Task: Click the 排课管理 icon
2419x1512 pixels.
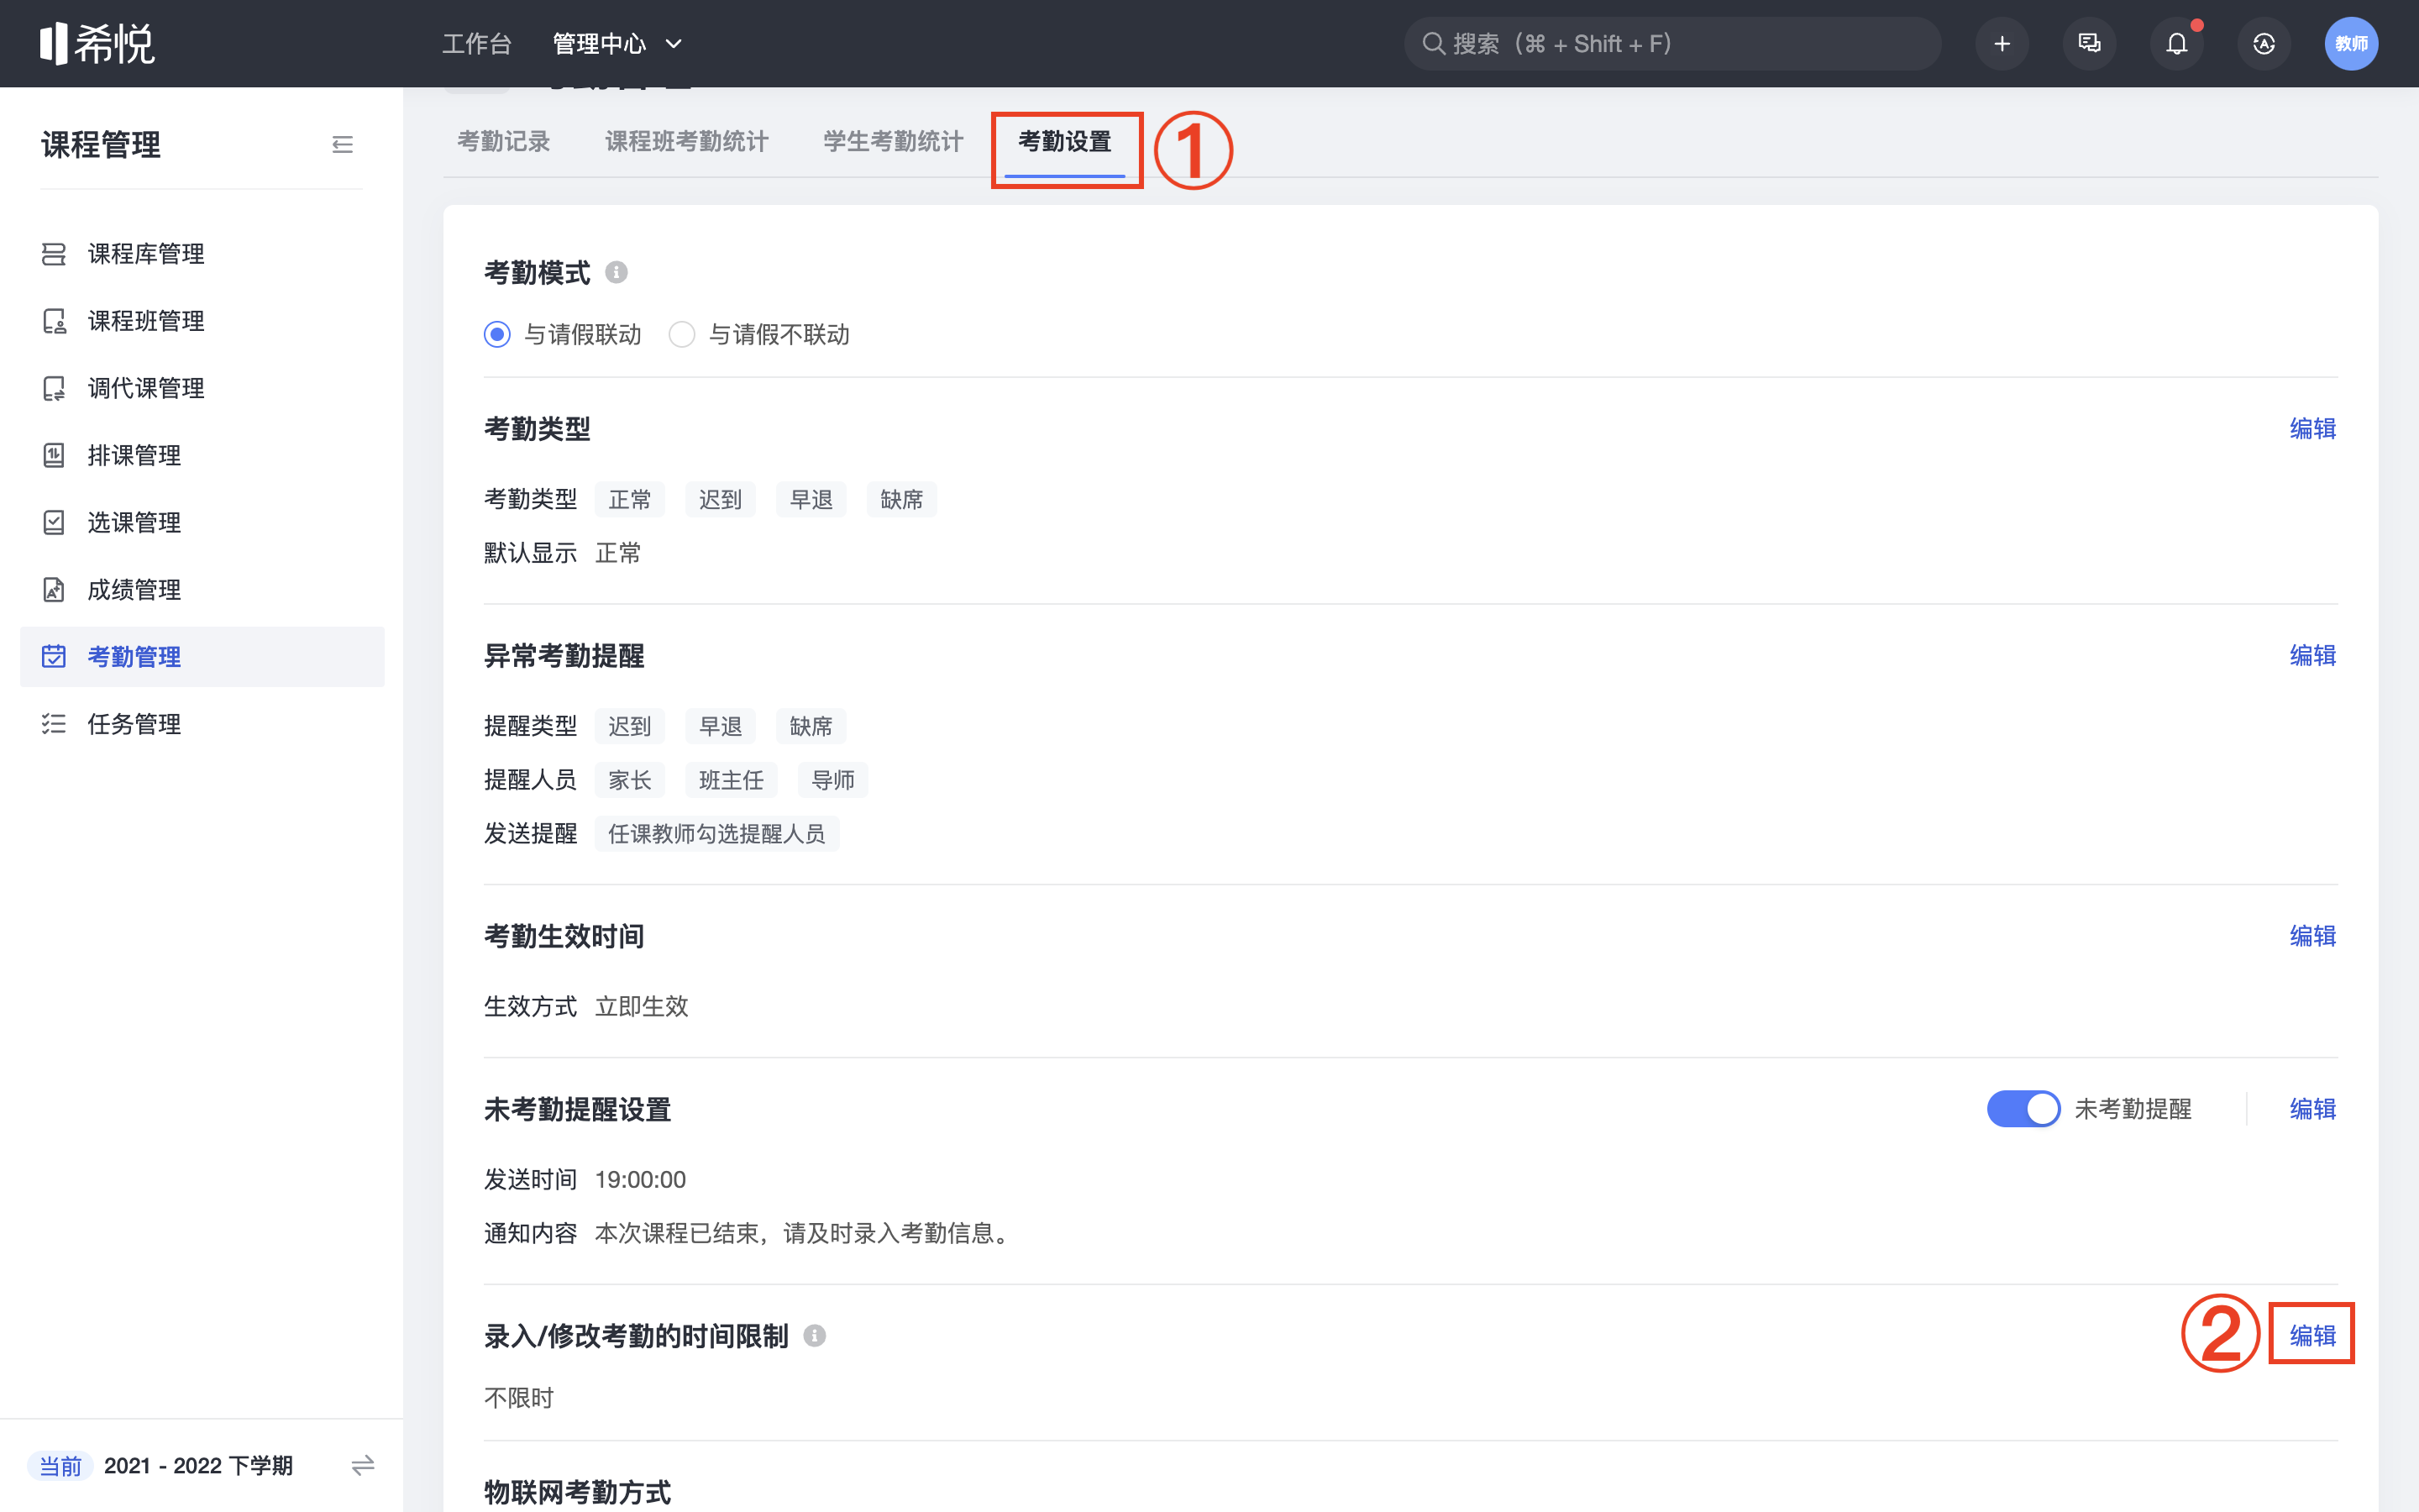Action: pyautogui.click(x=54, y=455)
